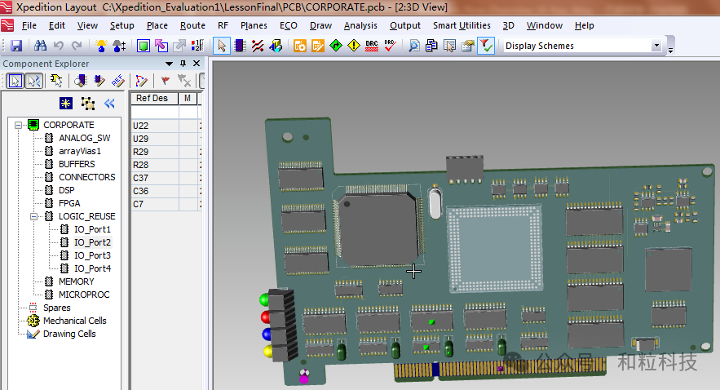Click the red funnel filter icon
The height and width of the screenshot is (390, 720).
[x=486, y=47]
